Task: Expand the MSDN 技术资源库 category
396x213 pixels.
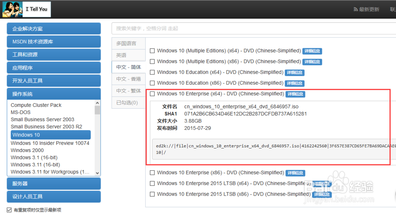Action: (x=54, y=42)
